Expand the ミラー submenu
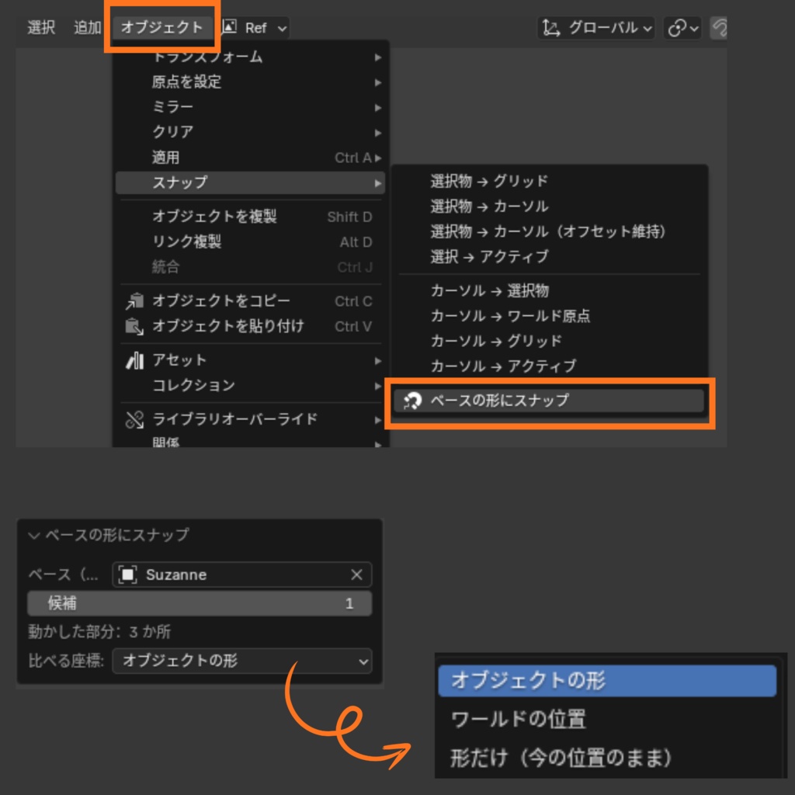The image size is (795, 795). click(251, 107)
